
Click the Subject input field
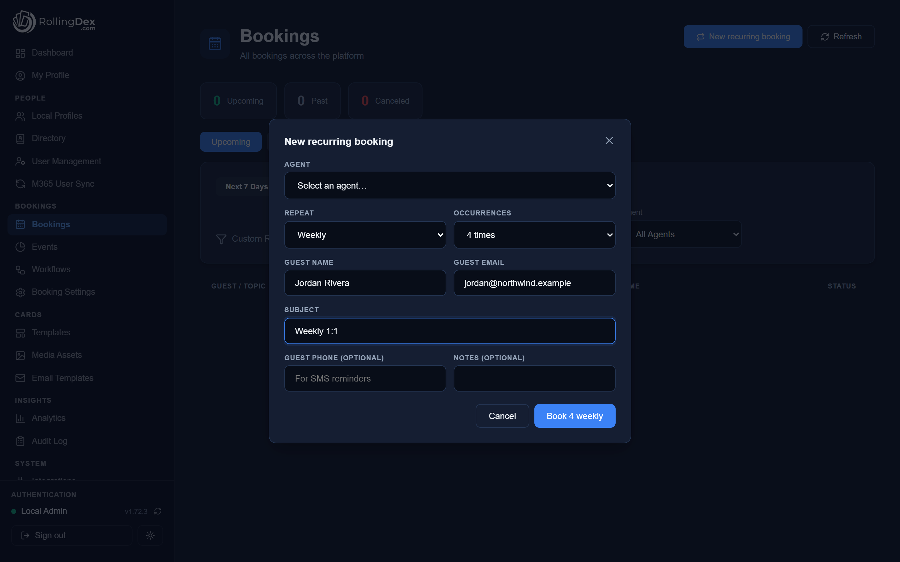pos(450,331)
